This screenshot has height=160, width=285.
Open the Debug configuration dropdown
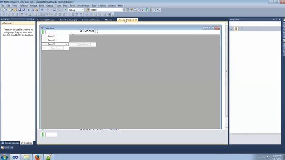coord(76,10)
